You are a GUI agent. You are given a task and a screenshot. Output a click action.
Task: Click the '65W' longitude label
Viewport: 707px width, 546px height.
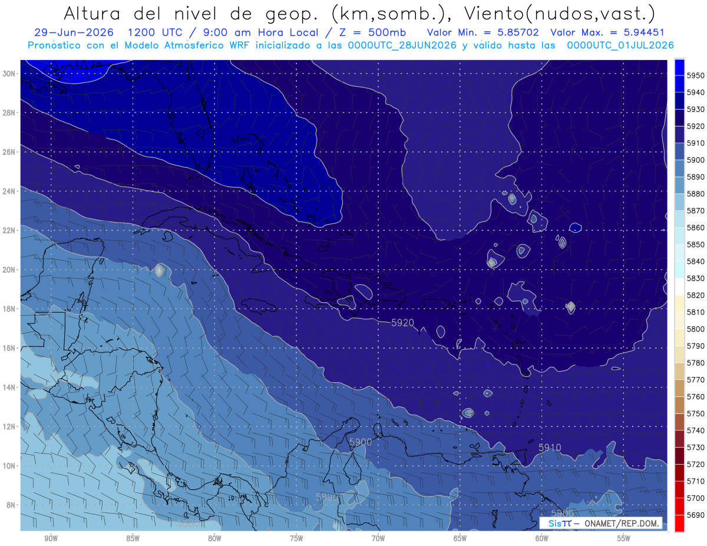460,538
